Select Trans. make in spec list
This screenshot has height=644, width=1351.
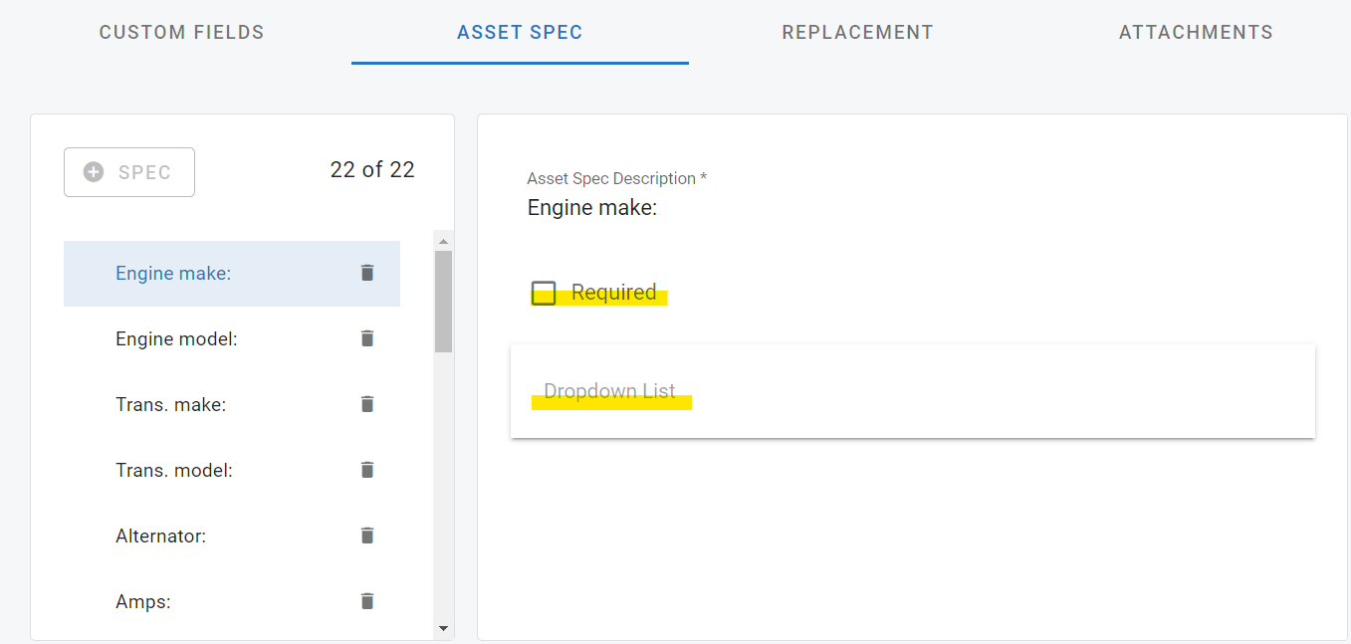pyautogui.click(x=170, y=405)
